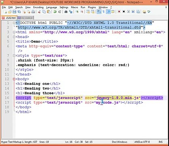169x146 pixels.
Task: Click the Paste toolbar icon
Action: click(x=49, y=12)
